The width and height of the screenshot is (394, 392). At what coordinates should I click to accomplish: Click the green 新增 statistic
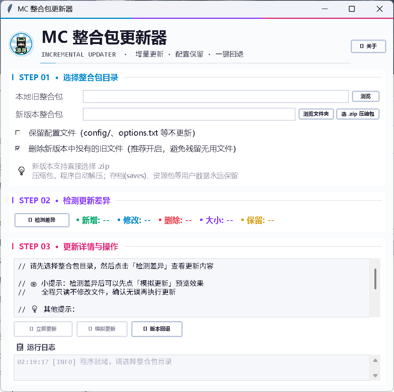tap(93, 220)
